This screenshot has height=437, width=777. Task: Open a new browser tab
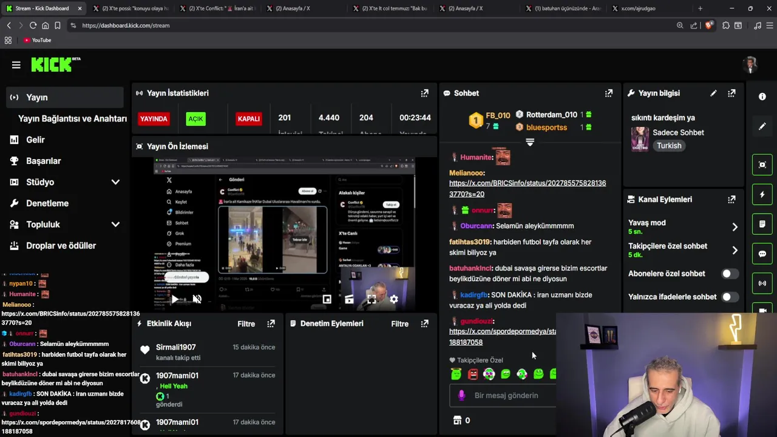(700, 8)
